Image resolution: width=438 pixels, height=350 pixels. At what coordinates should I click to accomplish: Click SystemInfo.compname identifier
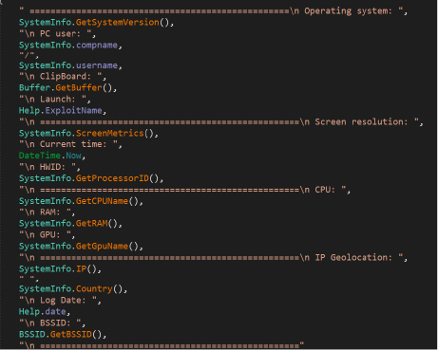[68, 46]
